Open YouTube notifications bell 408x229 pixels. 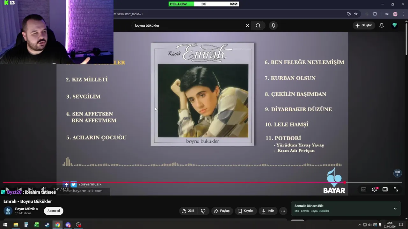tap(382, 25)
